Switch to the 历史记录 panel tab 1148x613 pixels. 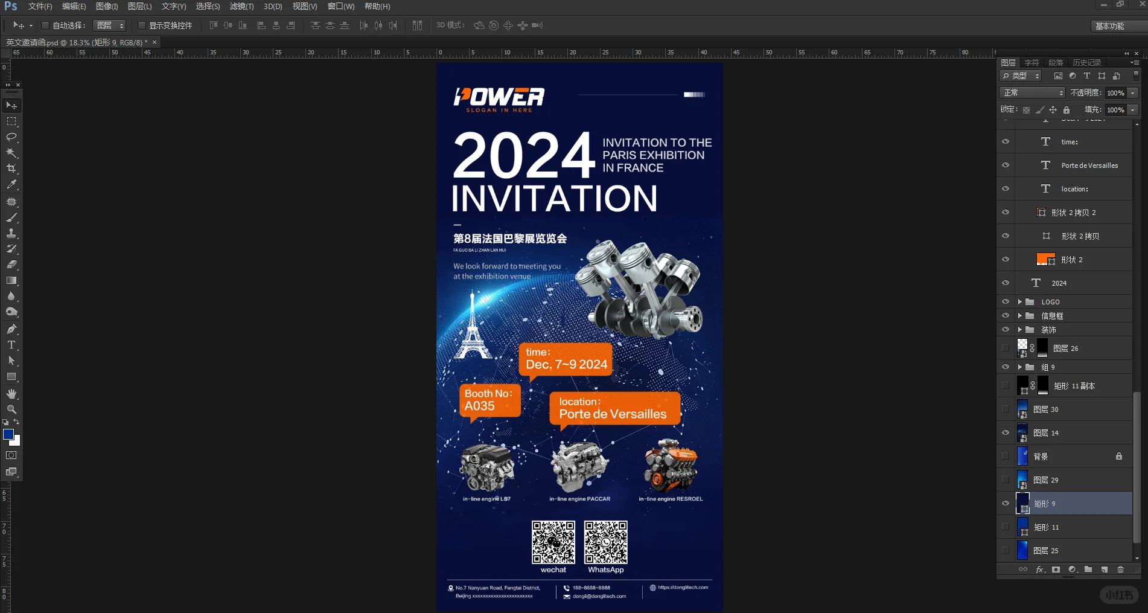(x=1087, y=63)
